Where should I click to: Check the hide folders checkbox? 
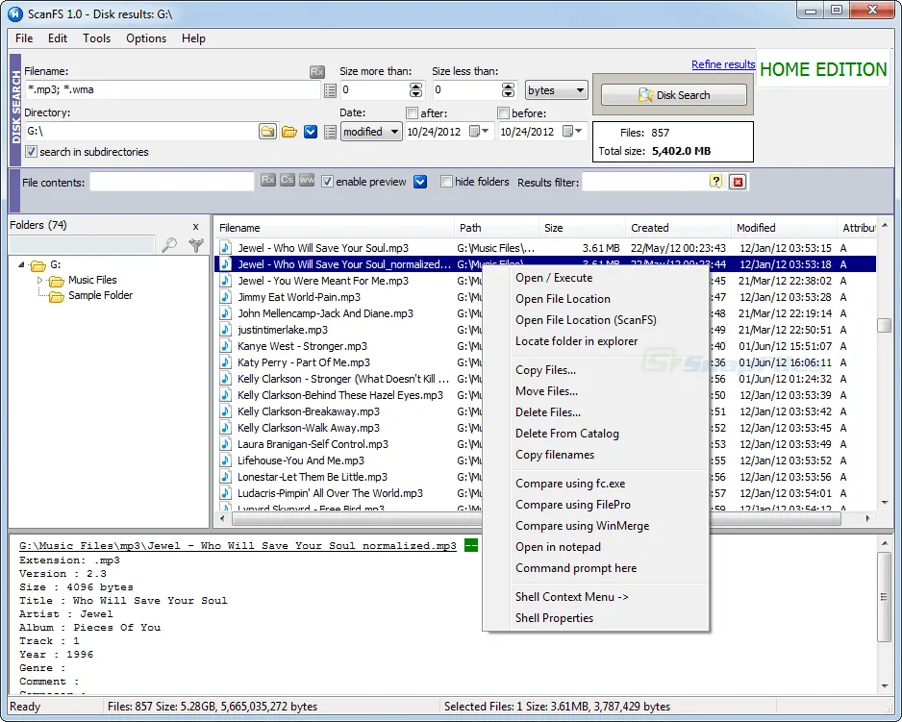click(x=446, y=182)
